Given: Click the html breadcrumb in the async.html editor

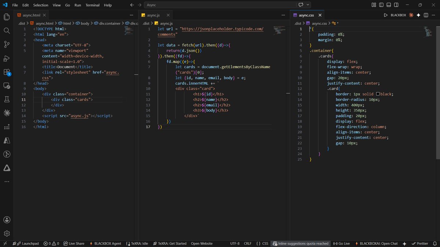Looking at the screenshot, I should pyautogui.click(x=65, y=23).
